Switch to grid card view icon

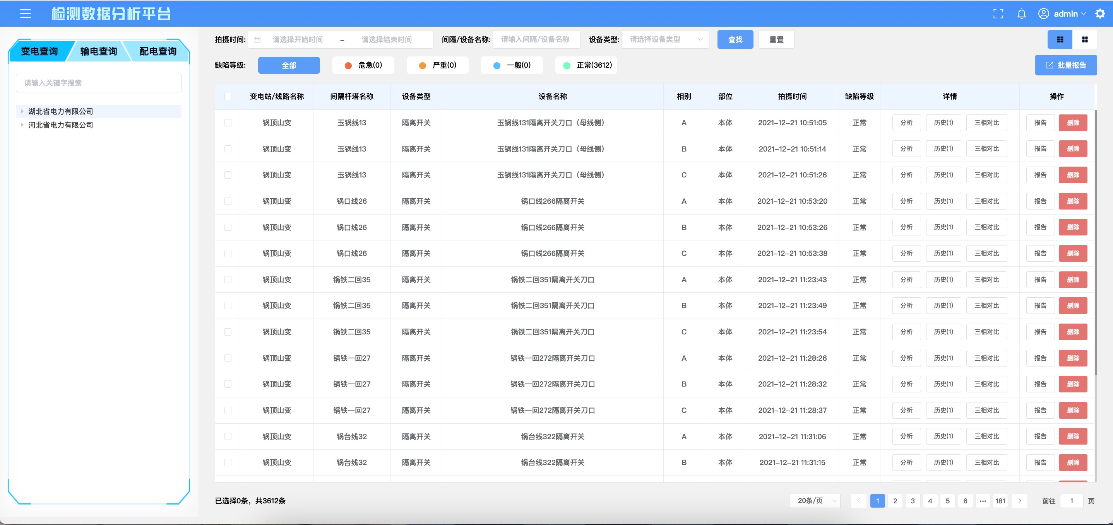(1084, 39)
